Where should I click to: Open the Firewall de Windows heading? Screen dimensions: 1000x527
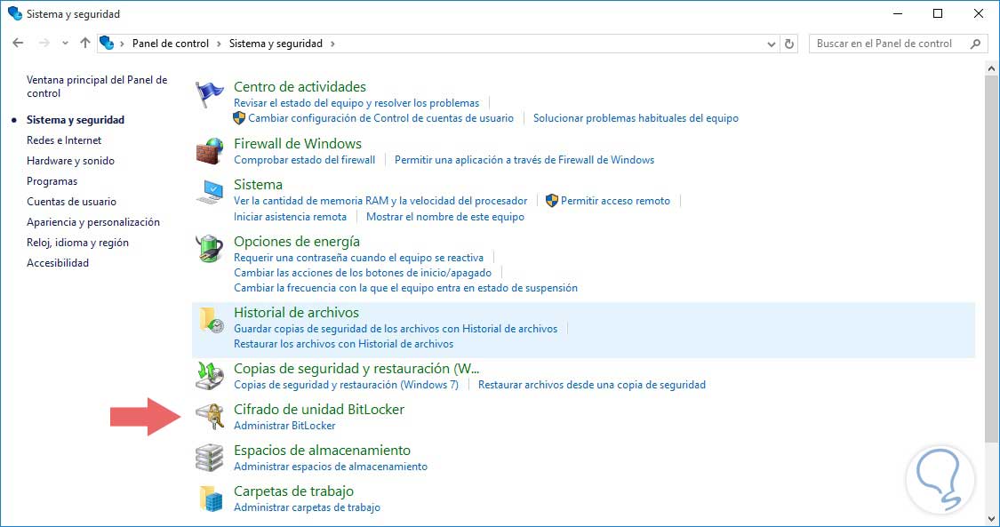(x=297, y=143)
